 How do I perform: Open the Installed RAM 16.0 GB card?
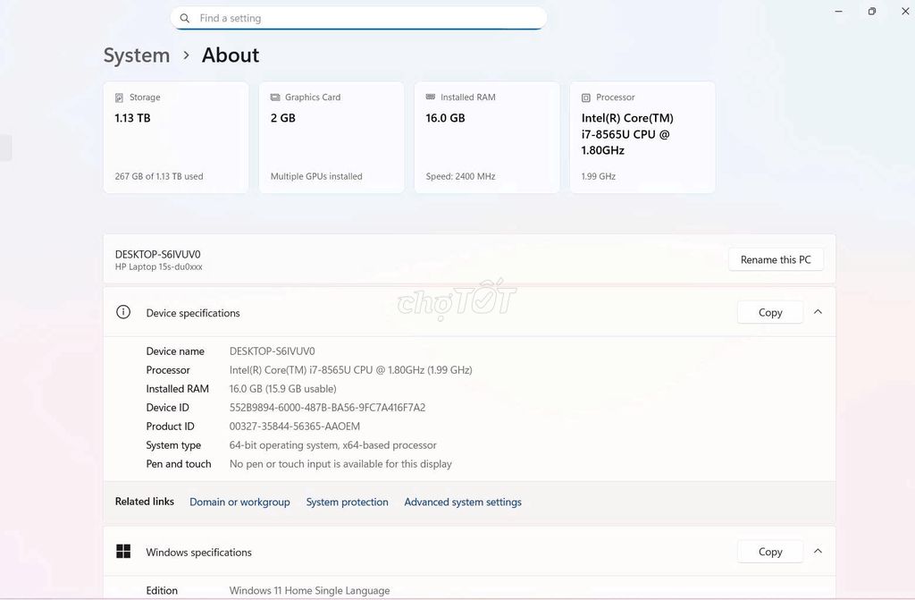[x=487, y=138]
